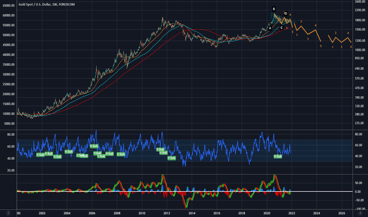Click the 2006 time axis label
Viewport: 368px width, 217px height.
click(x=92, y=213)
